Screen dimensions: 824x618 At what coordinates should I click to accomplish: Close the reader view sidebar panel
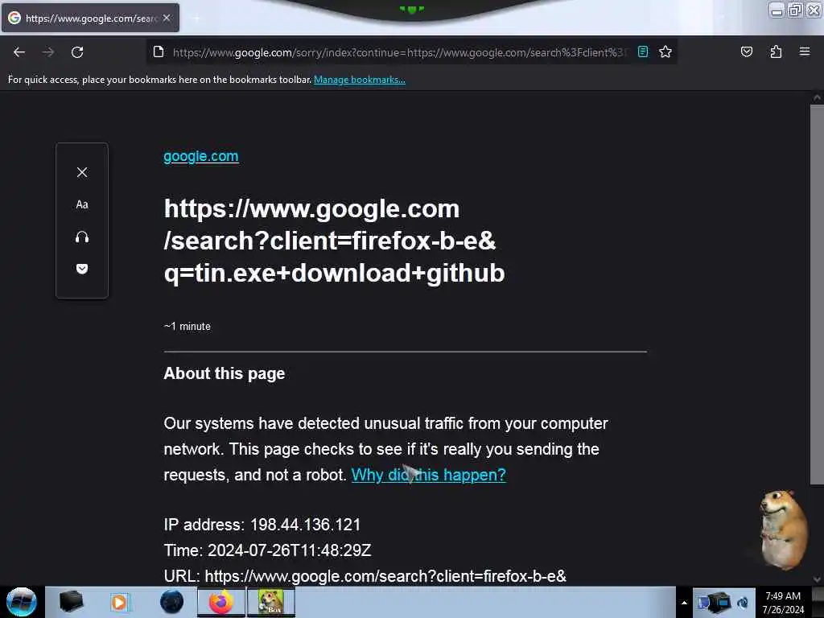[82, 172]
